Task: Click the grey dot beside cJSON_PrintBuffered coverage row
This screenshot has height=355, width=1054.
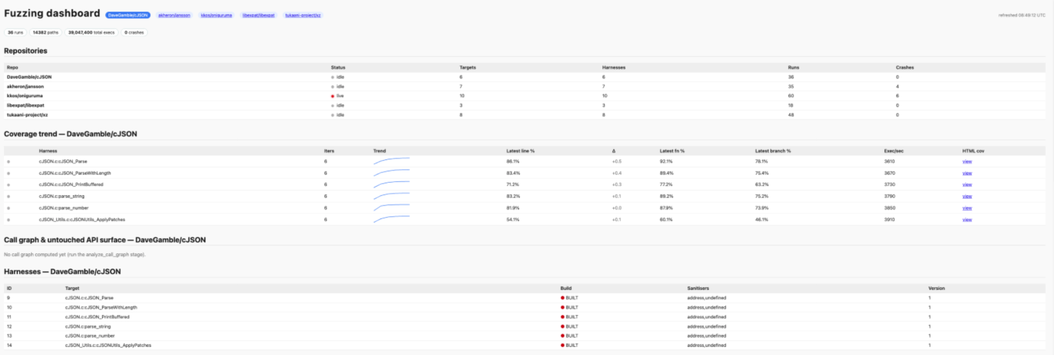Action: [8, 185]
